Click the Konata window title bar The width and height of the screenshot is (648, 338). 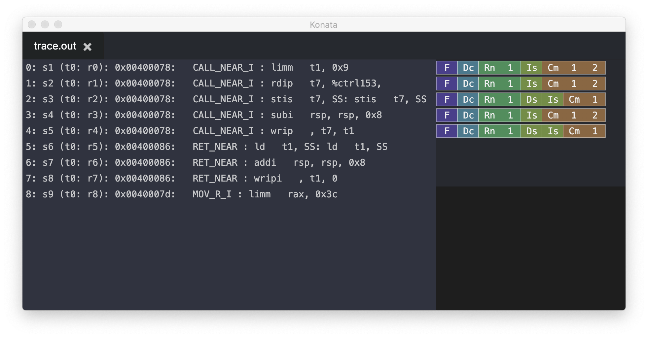[x=324, y=25]
